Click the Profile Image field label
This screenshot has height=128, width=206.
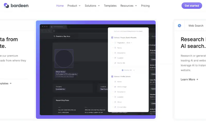point(122,87)
